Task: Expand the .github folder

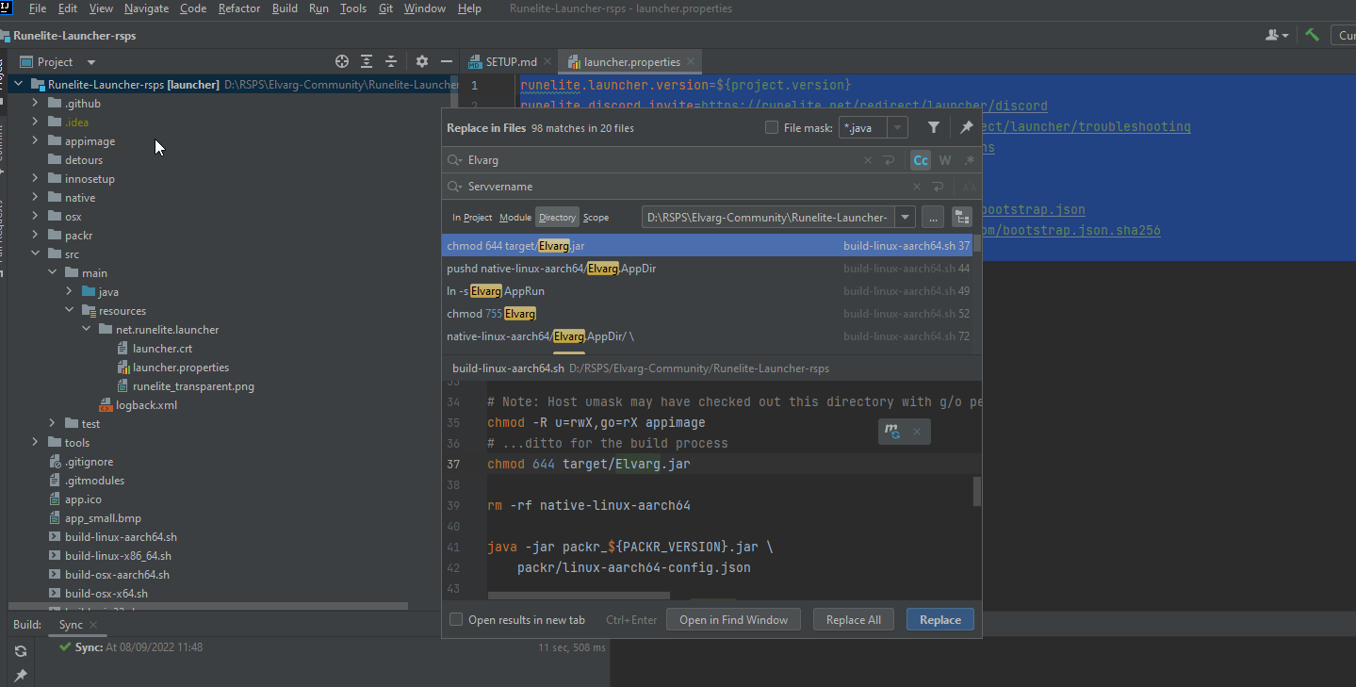Action: click(x=35, y=103)
